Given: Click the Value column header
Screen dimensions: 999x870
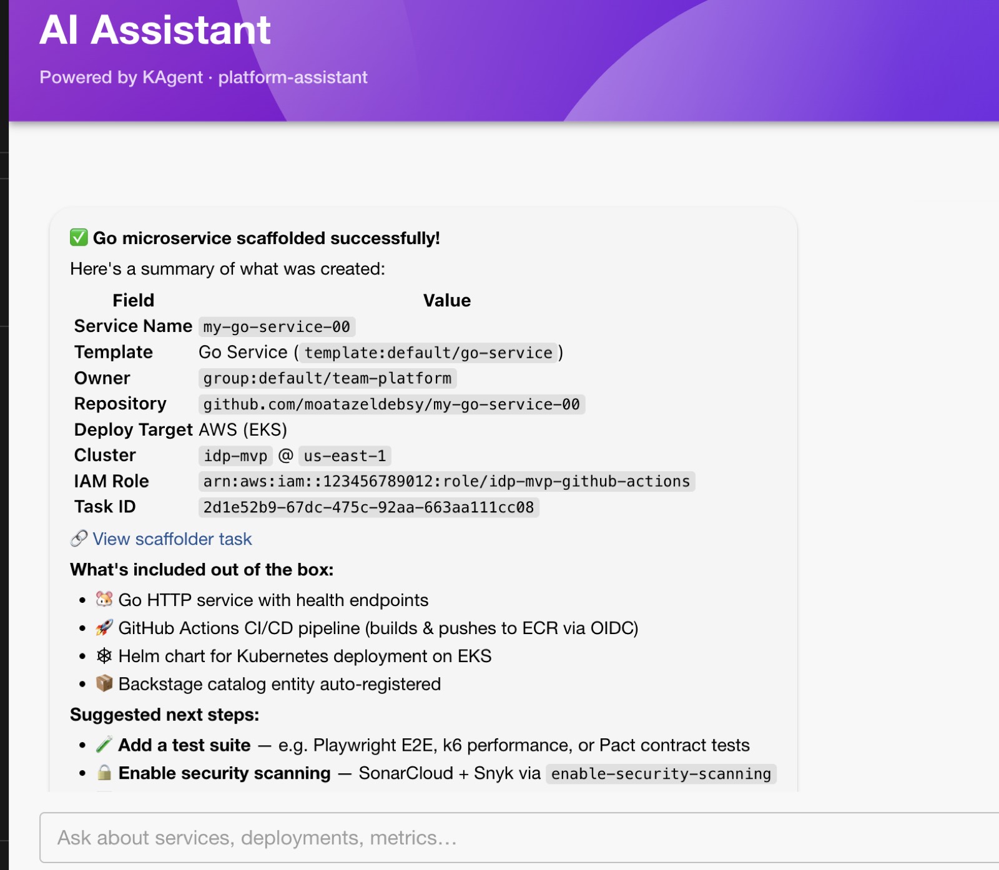Looking at the screenshot, I should point(447,300).
